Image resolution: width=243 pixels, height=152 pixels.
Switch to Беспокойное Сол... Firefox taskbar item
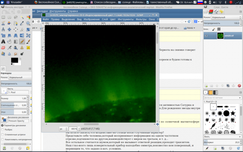point(48,2)
